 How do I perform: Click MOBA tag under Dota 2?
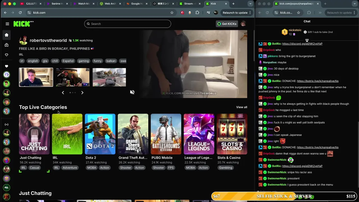92,168
